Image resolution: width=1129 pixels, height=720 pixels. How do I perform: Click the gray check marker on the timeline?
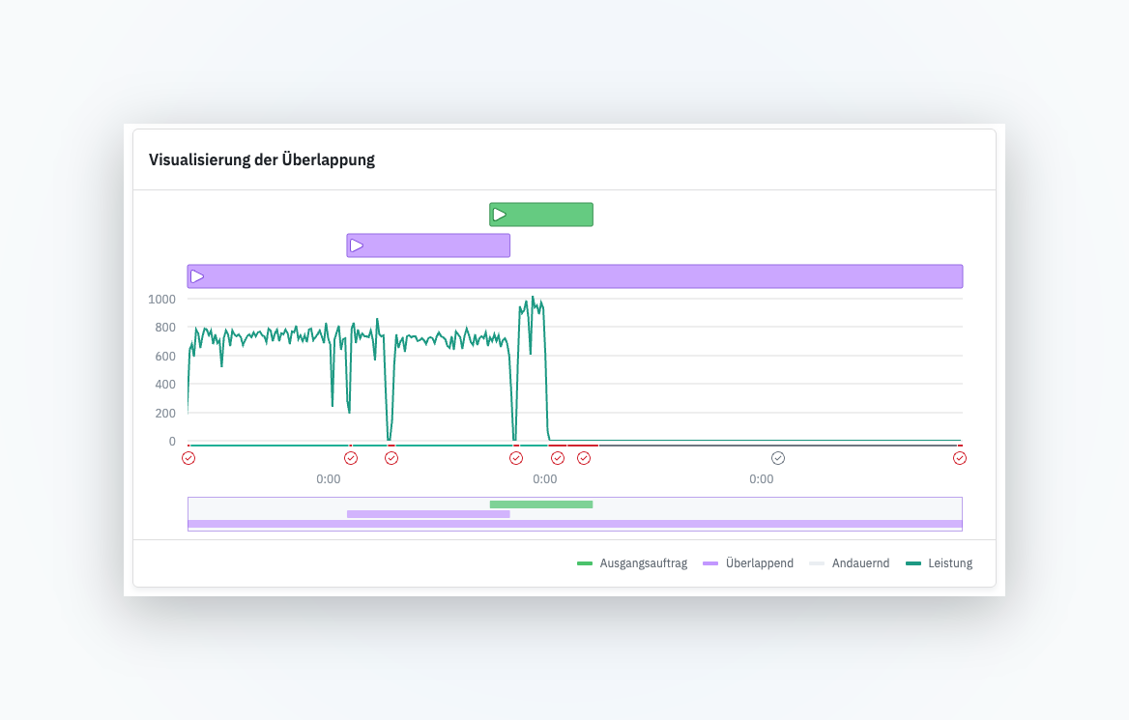tap(777, 458)
